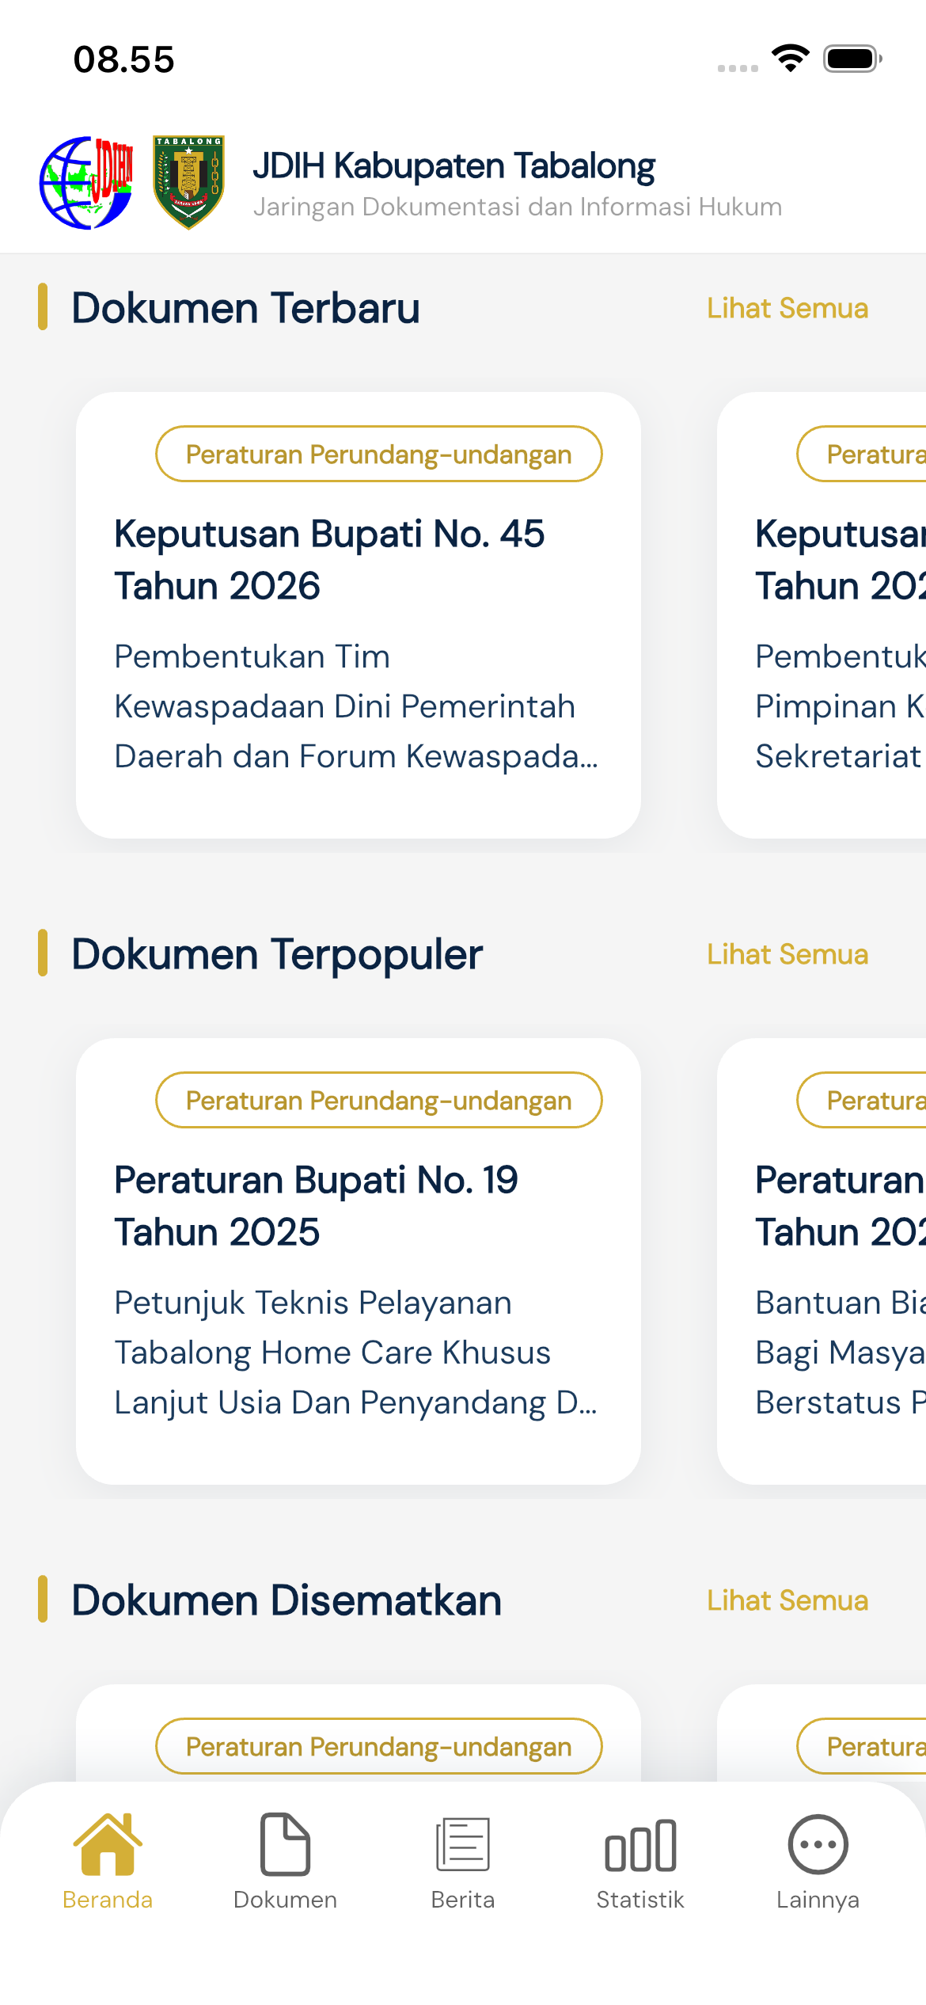Screen dimensions: 926x2005
Task: Switch to the Statistik tab label
Action: pyautogui.click(x=640, y=1900)
